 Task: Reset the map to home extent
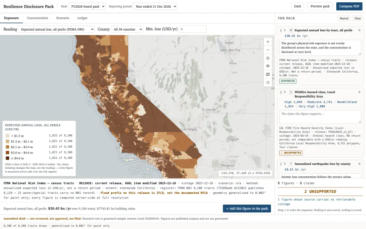(268, 58)
